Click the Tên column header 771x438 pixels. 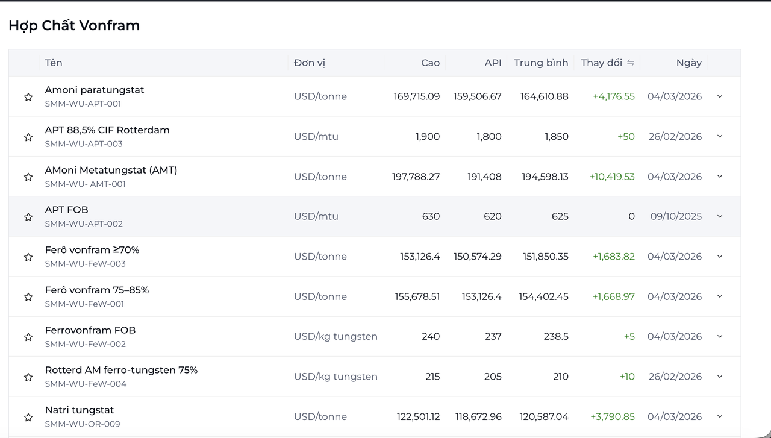click(x=54, y=63)
